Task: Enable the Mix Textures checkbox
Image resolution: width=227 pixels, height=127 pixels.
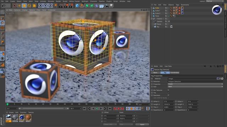Action: [168, 90]
